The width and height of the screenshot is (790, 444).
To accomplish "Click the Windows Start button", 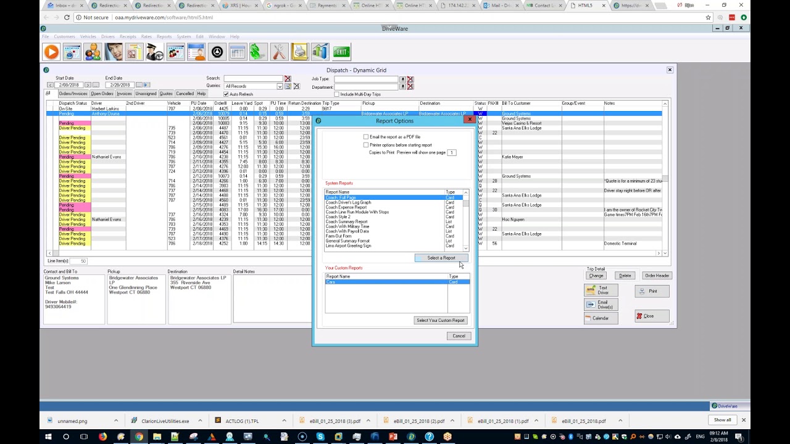I will point(48,437).
